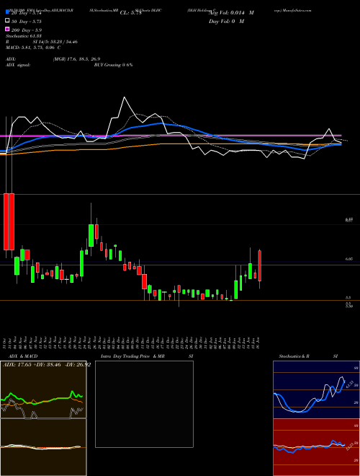
Task: Click the '200 Day - 5.9' label
Action: (x=27, y=30)
